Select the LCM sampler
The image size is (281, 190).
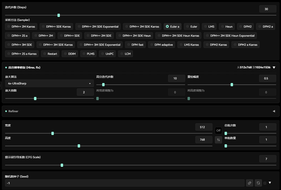(x=125, y=54)
